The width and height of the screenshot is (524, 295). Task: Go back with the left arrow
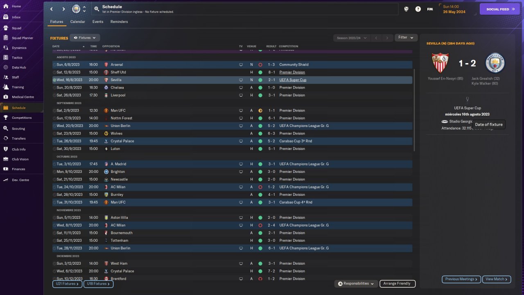52,9
